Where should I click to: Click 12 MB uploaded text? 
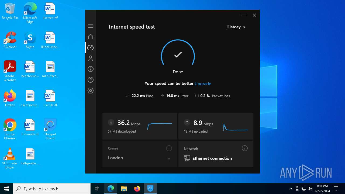(196, 131)
